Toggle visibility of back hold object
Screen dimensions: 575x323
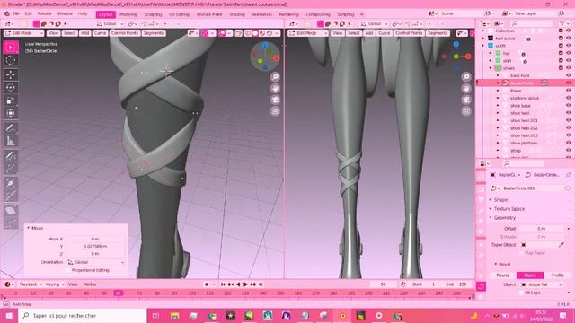(569, 75)
